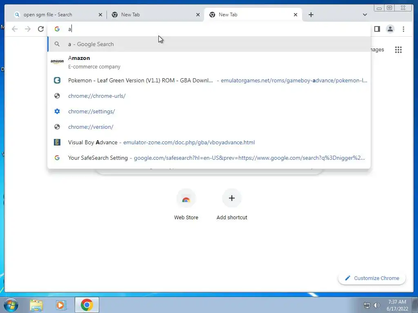Click the settings gear icon in suggestions
Image resolution: width=418 pixels, height=313 pixels.
tap(57, 111)
